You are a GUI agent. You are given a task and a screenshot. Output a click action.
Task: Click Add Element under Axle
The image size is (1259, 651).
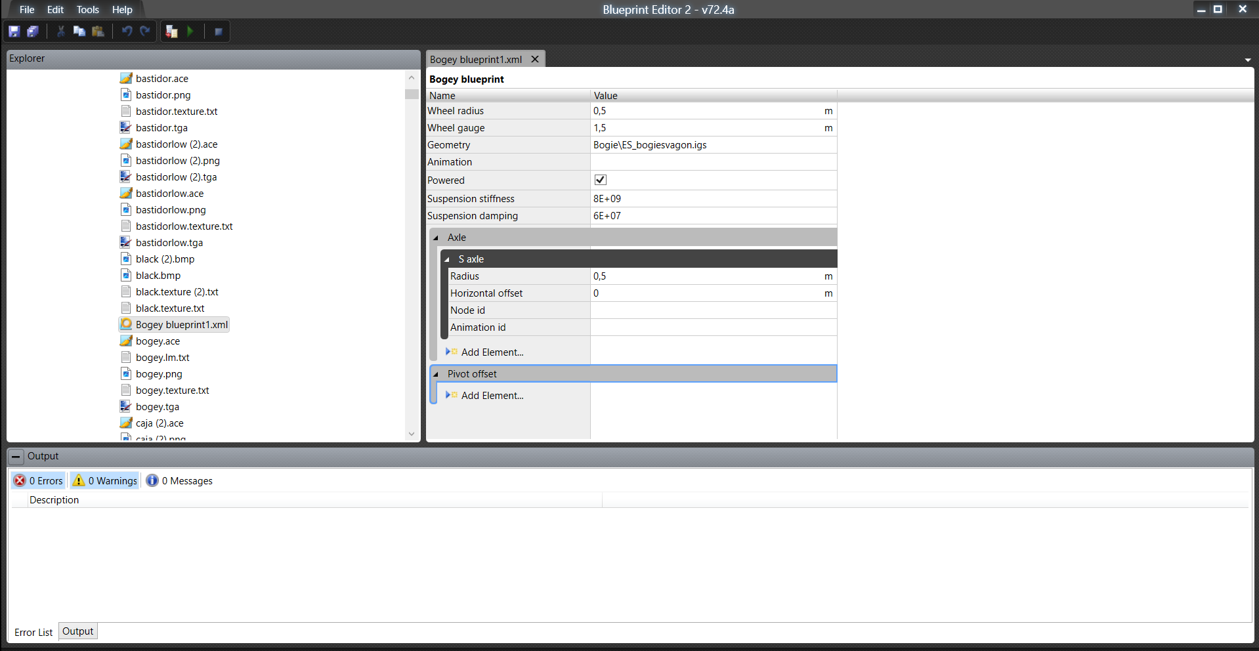coord(492,352)
